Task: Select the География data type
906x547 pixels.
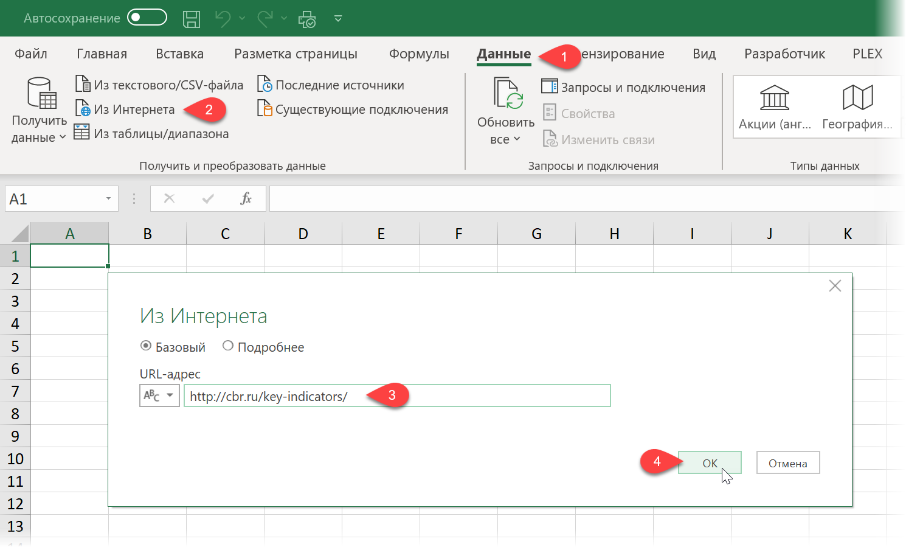Action: [857, 108]
